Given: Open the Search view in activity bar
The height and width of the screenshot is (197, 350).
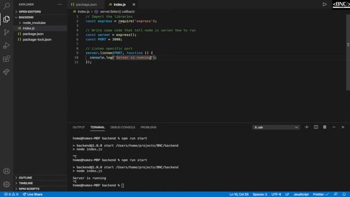Looking at the screenshot, I should (7, 5).
